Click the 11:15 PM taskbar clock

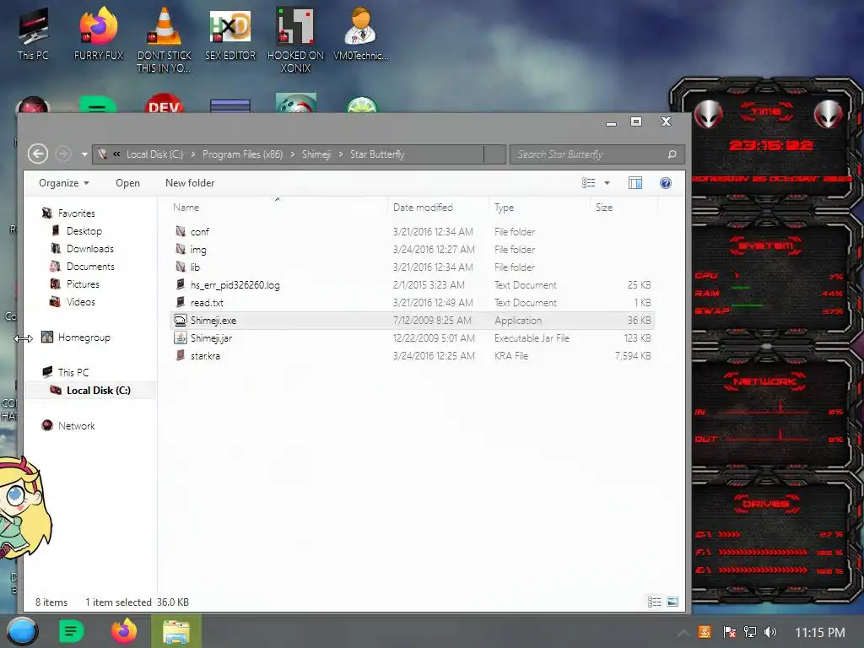coord(820,633)
